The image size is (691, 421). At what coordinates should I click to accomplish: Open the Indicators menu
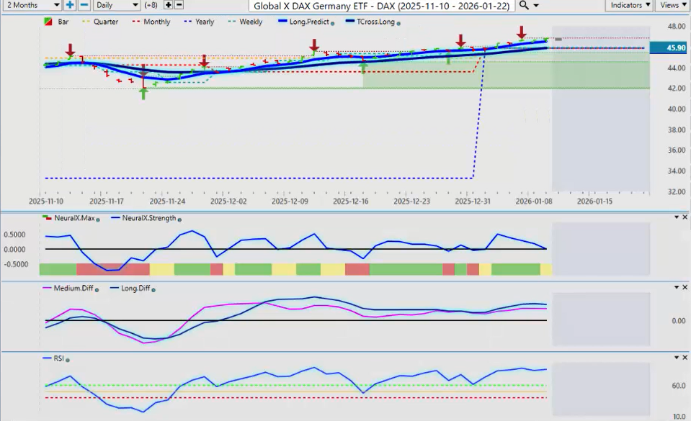click(x=630, y=5)
